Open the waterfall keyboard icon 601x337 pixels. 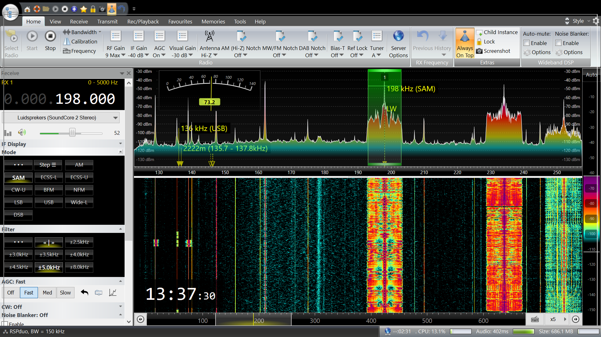tap(535, 319)
